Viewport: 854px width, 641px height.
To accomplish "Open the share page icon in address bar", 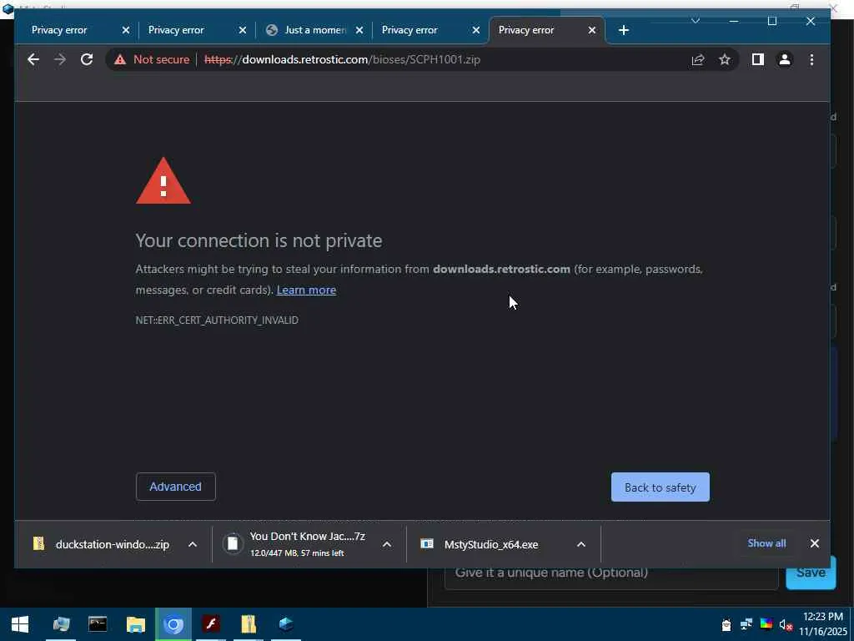I will click(x=698, y=59).
